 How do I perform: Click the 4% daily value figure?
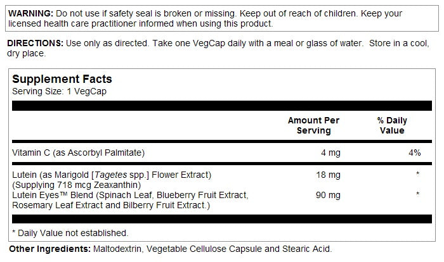coord(415,153)
